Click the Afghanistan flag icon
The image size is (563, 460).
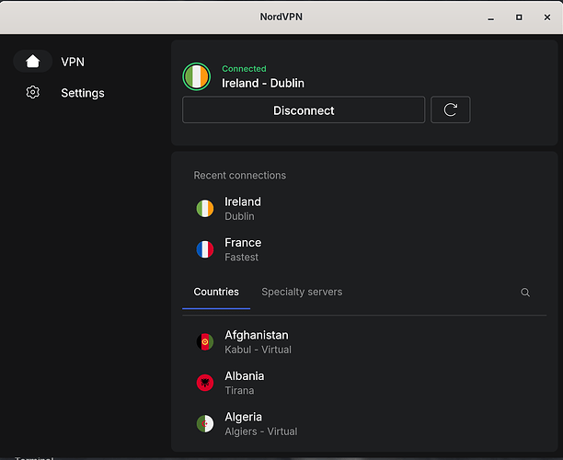pos(205,341)
